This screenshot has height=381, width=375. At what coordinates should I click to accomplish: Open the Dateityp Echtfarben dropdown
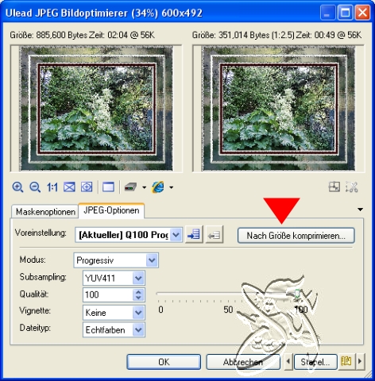coord(138,330)
